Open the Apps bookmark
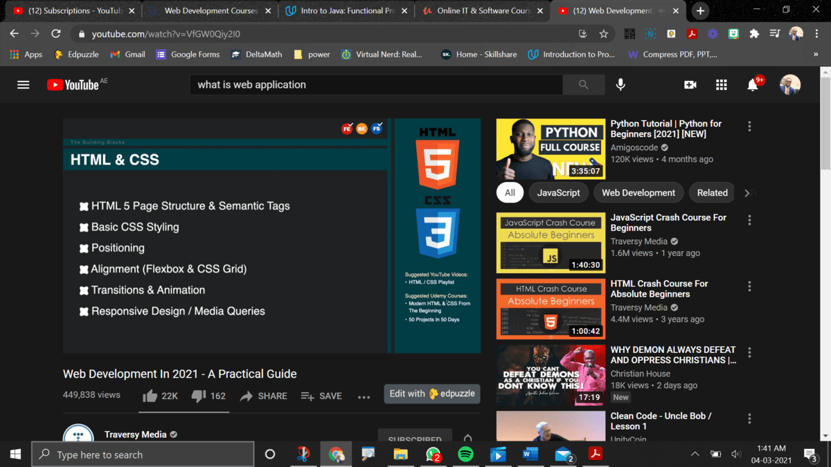This screenshot has width=831, height=467. (x=26, y=54)
